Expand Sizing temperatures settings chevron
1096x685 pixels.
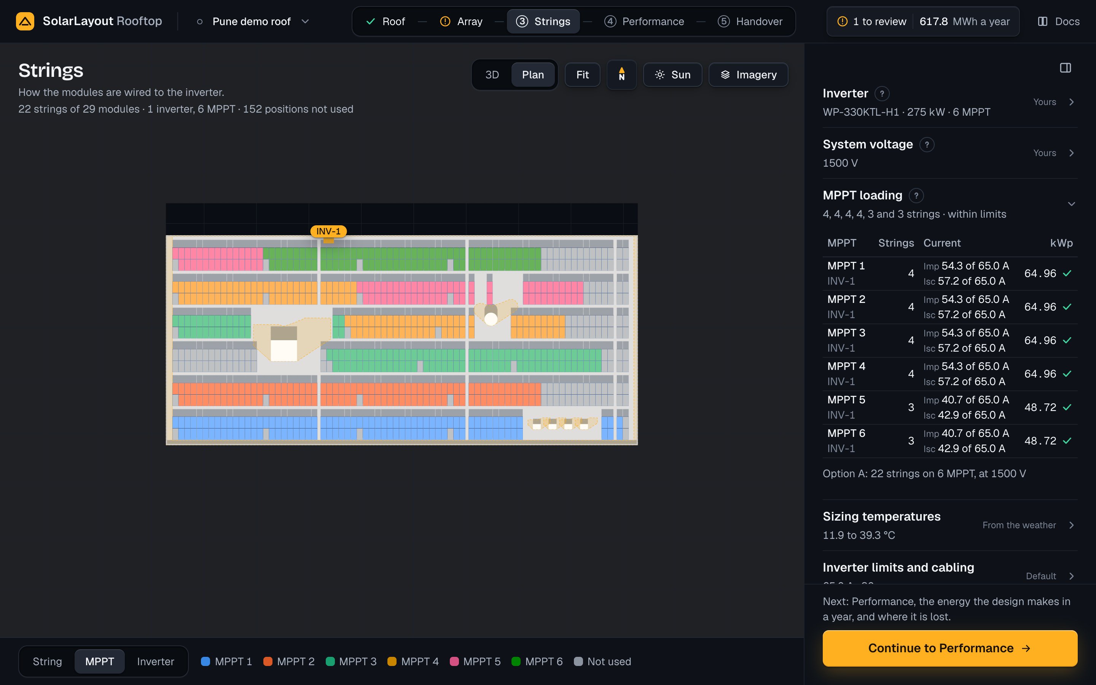1071,525
